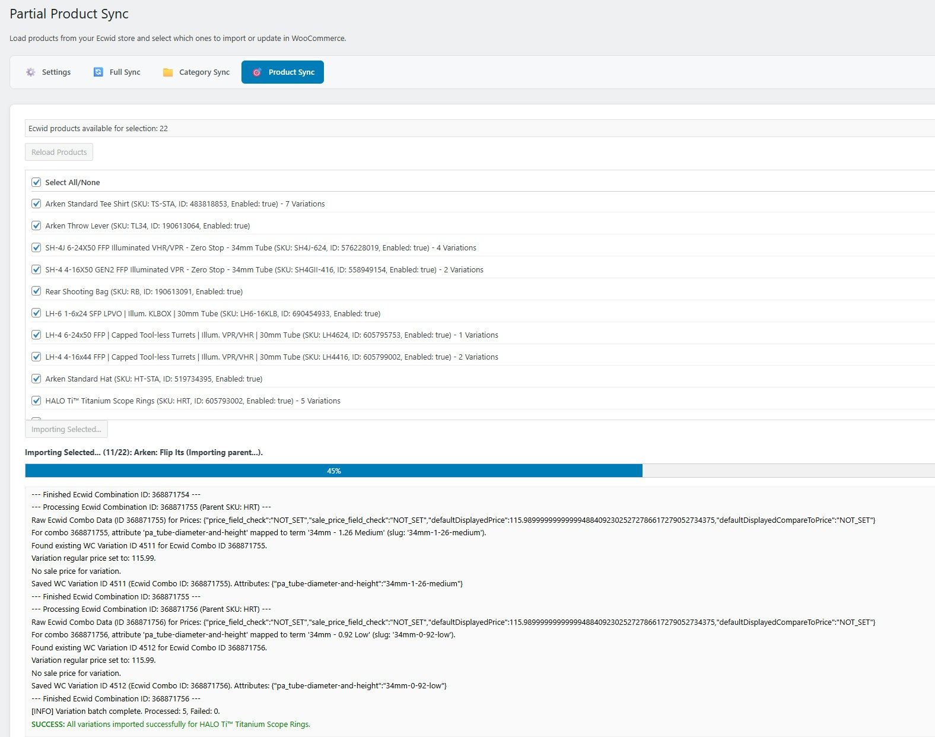The image size is (935, 737).
Task: Click the Importing Selected (11/22) status line
Action: point(144,452)
